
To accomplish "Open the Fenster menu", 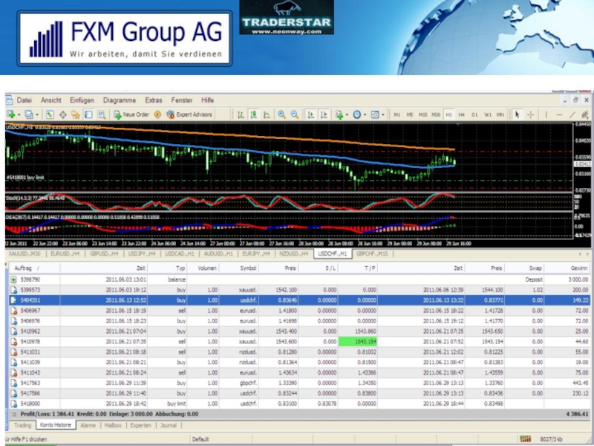I will [x=182, y=100].
